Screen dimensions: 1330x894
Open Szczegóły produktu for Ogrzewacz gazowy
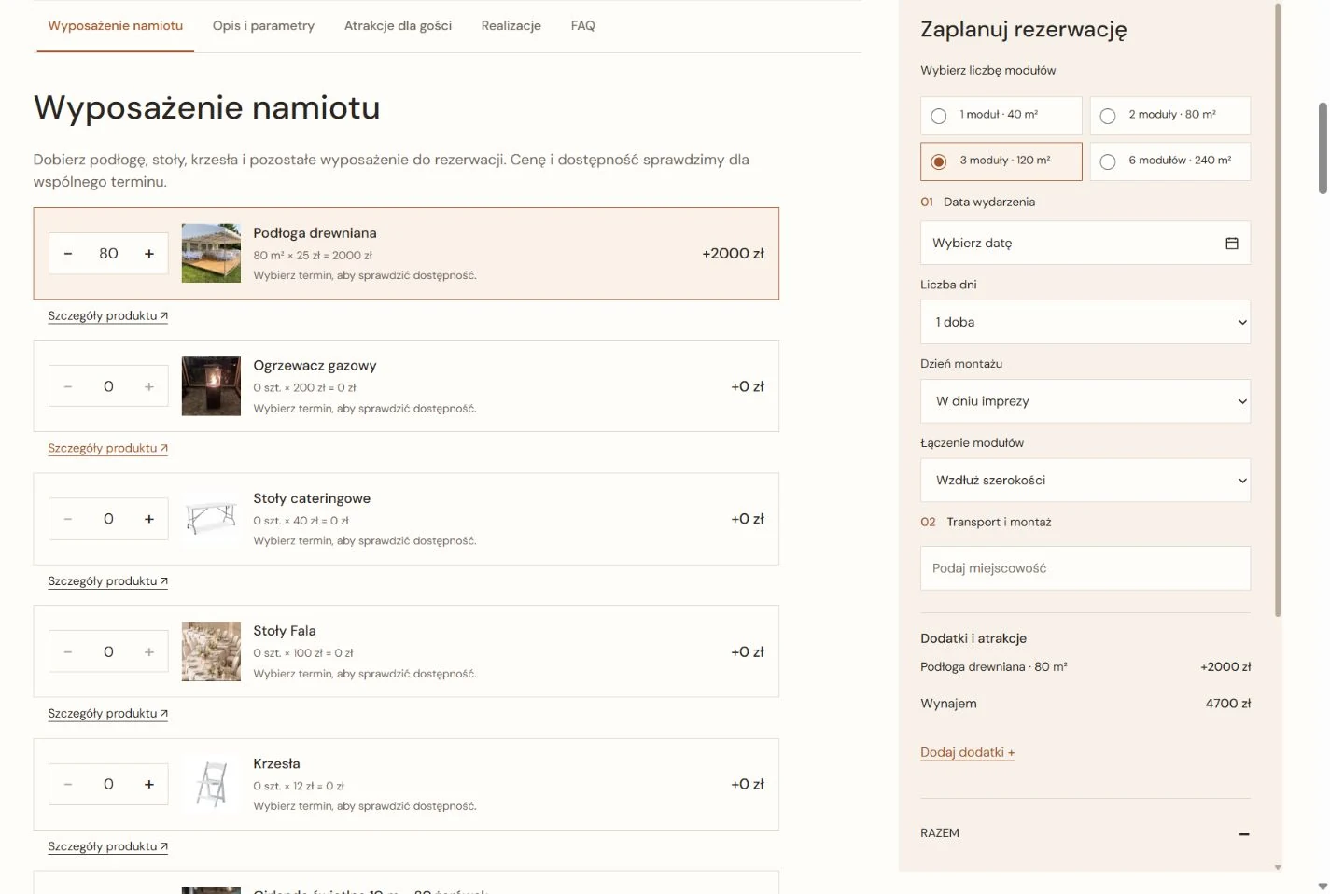pos(108,449)
